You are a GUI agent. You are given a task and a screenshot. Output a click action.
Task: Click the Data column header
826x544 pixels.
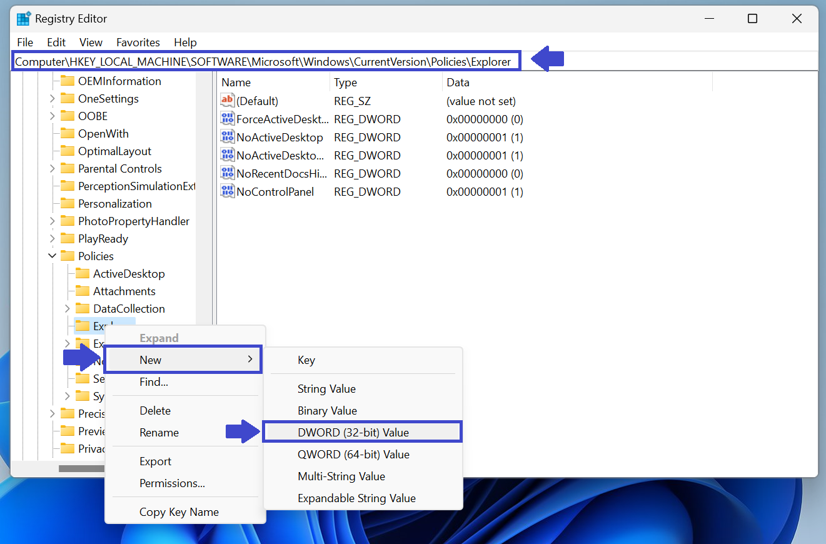(x=458, y=83)
